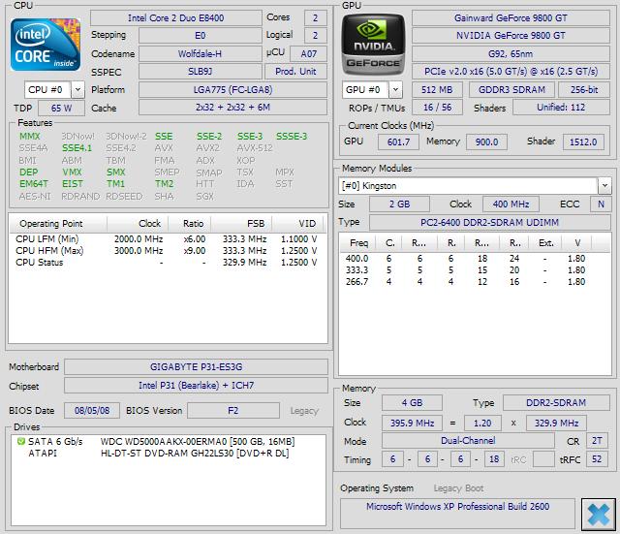Screen dimensions: 620x534
Task: Click the Ratio column header
Action: pyautogui.click(x=190, y=224)
